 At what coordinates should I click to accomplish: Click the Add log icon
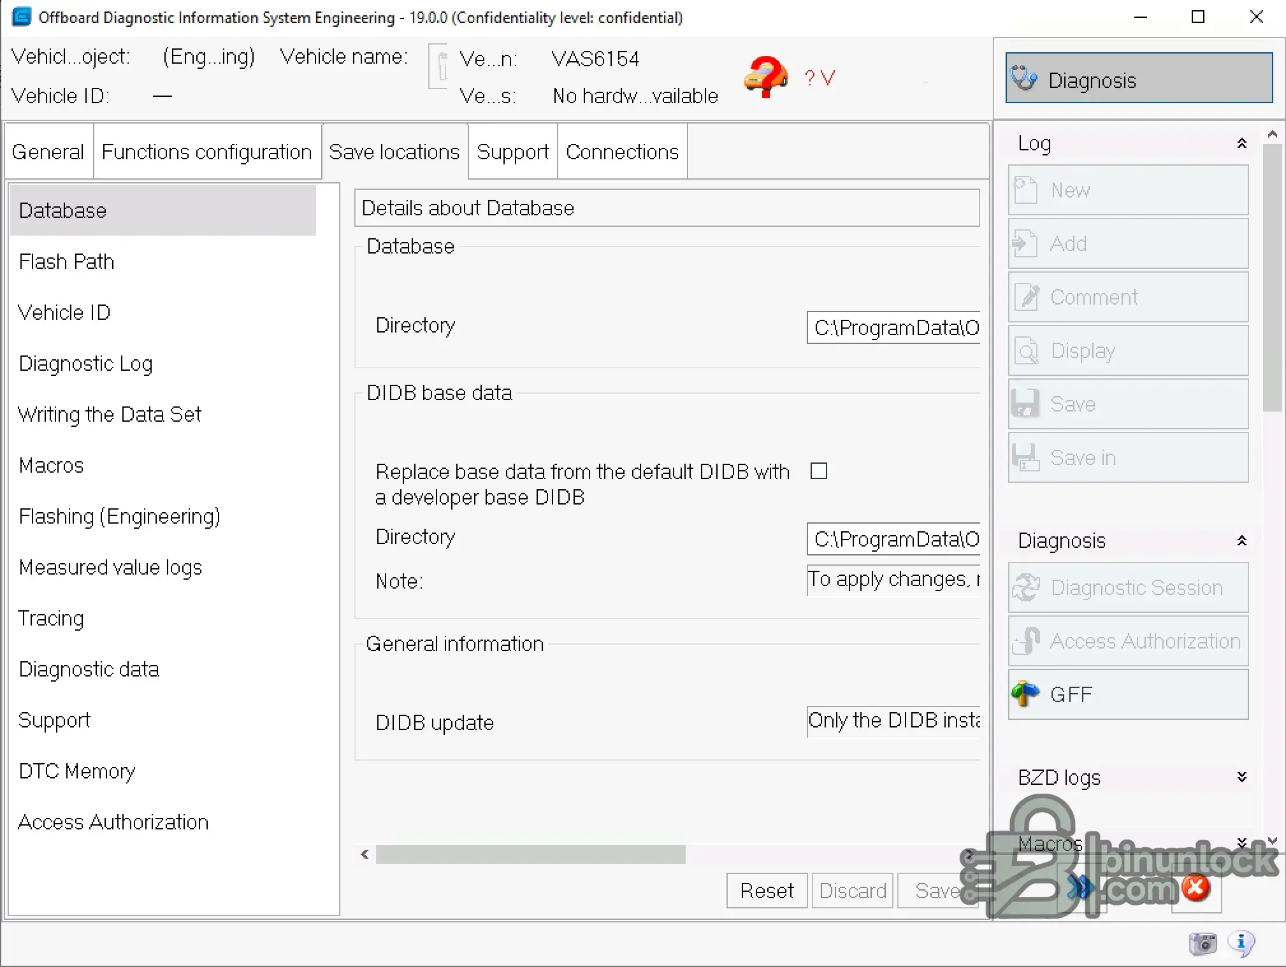click(1025, 243)
